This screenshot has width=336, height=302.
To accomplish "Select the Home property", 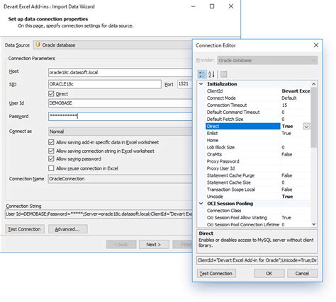I will (x=258, y=140).
